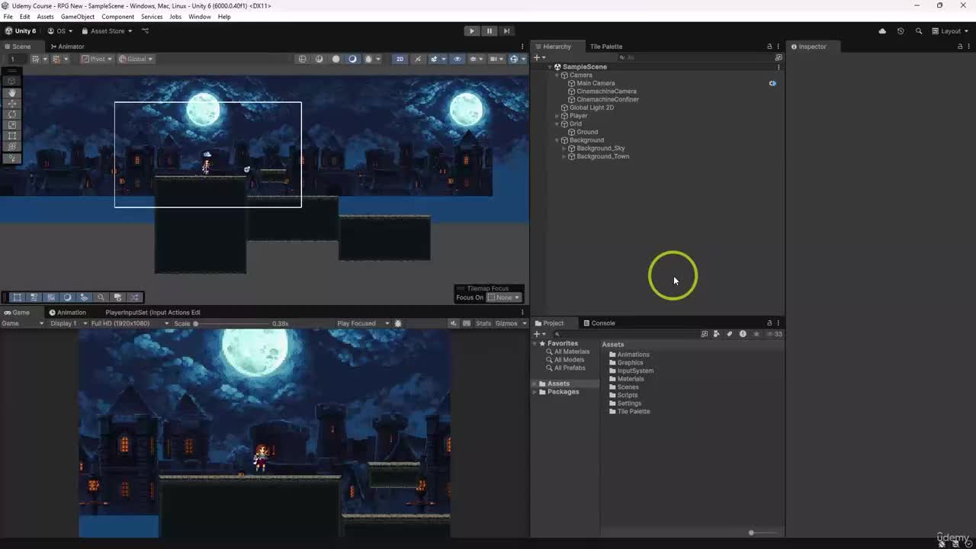Image resolution: width=976 pixels, height=549 pixels.
Task: Toggle the Inspector lock icon
Action: [960, 47]
